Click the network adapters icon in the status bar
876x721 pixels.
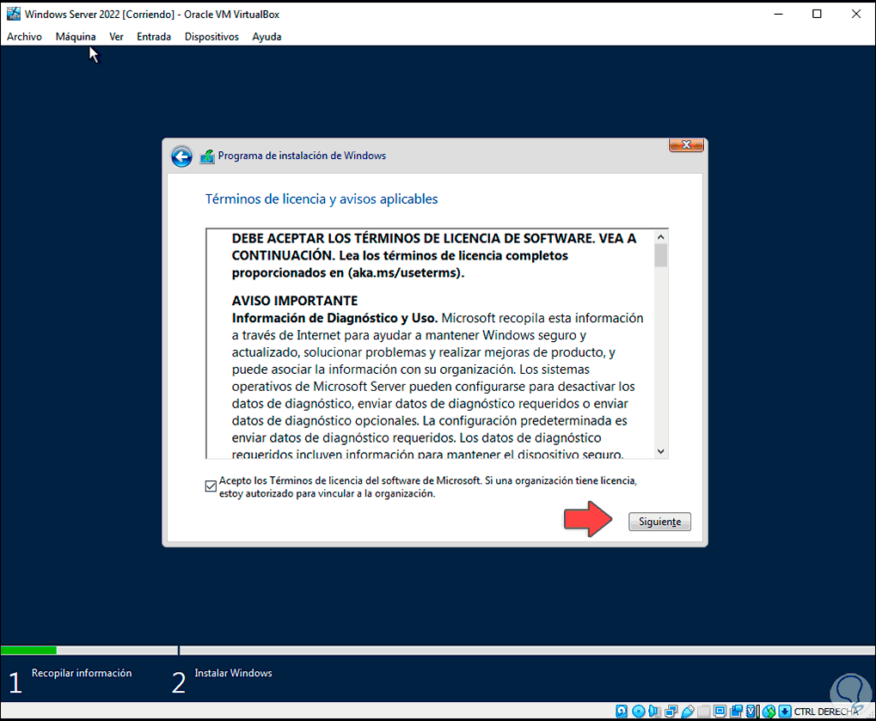671,711
